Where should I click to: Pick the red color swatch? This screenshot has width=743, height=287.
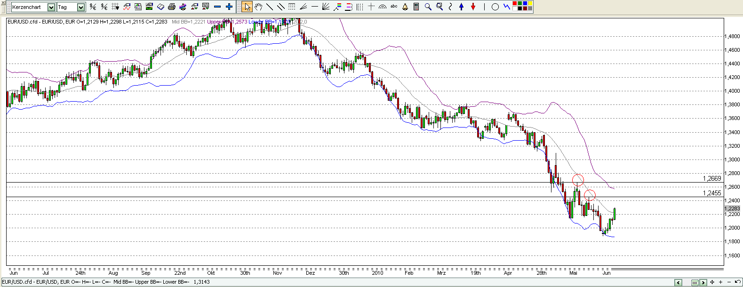pos(515,4)
